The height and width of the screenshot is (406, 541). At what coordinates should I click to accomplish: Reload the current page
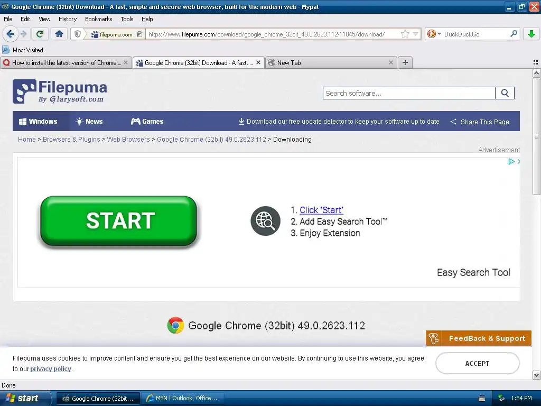40,34
